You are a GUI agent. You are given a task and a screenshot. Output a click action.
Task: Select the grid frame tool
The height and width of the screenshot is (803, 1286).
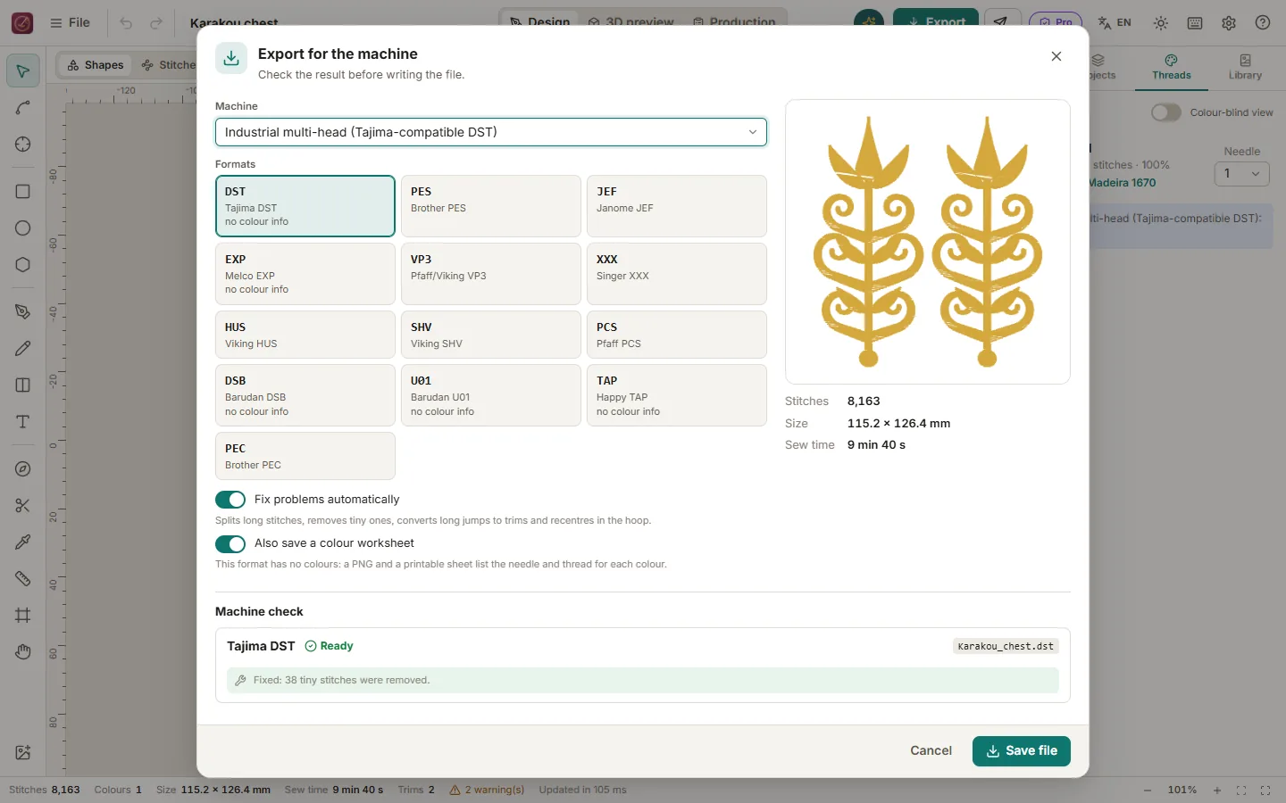(23, 616)
